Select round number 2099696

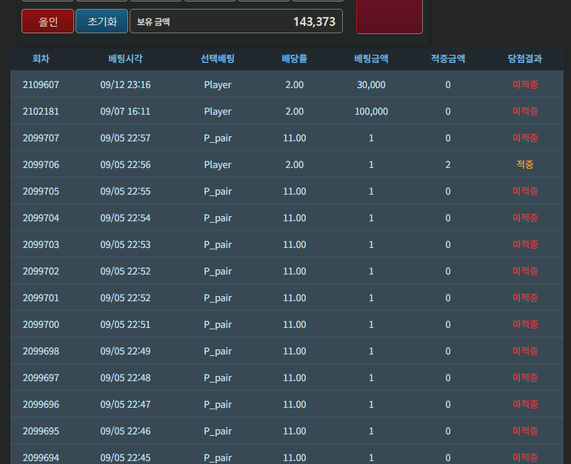(41, 404)
